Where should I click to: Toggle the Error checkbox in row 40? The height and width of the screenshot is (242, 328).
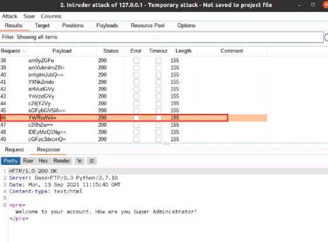pos(136,75)
